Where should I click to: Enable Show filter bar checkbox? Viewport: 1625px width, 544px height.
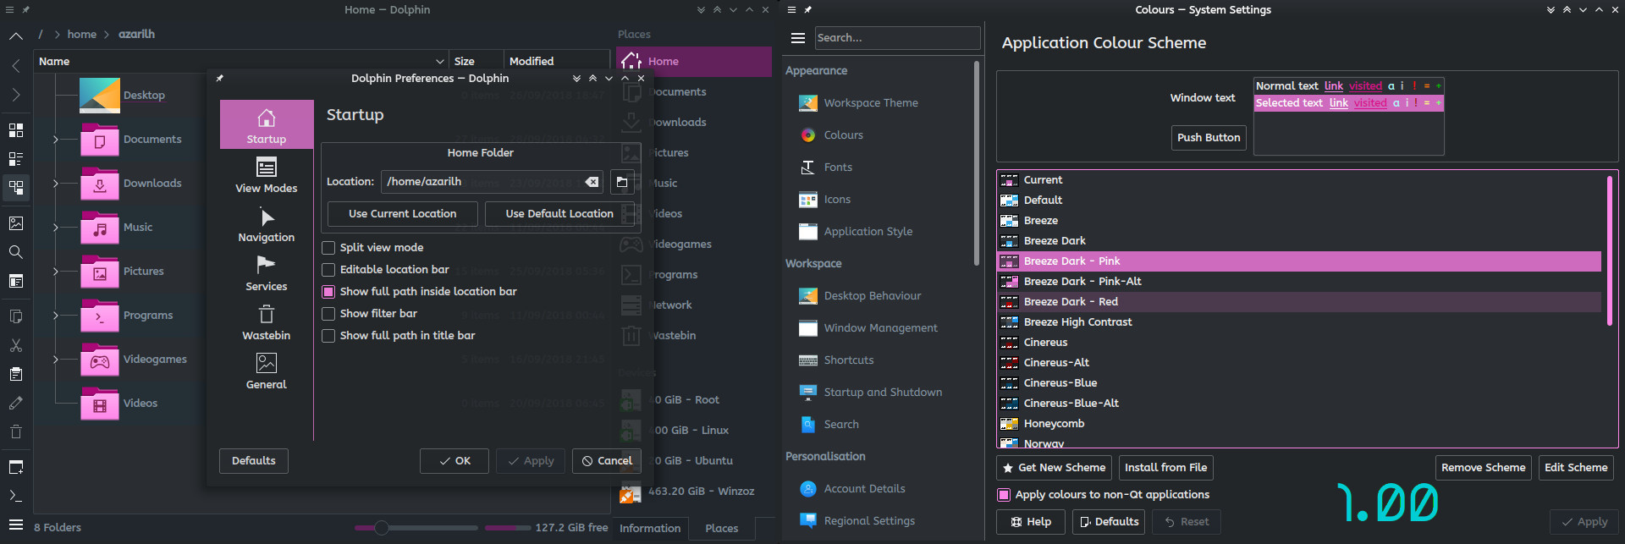coord(328,314)
